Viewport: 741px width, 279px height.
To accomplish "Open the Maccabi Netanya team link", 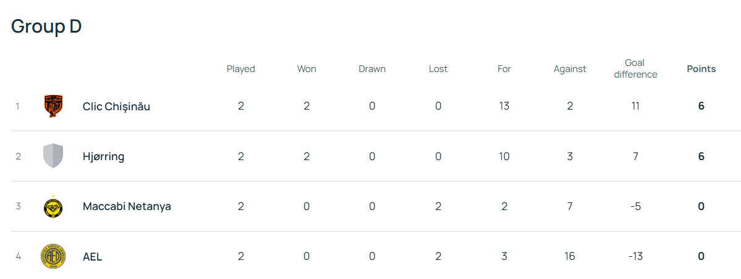I will pyautogui.click(x=127, y=206).
